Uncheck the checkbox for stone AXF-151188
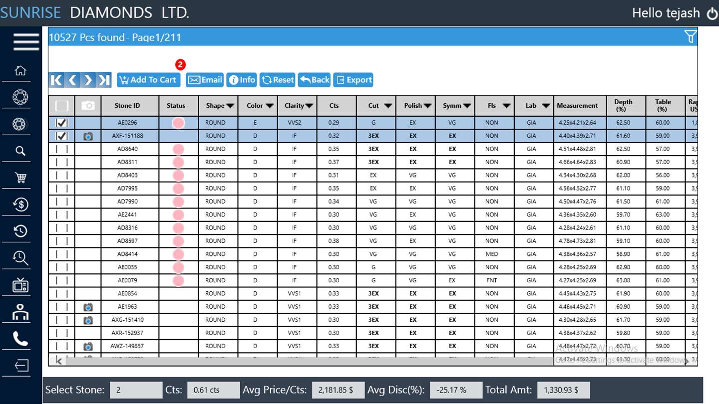This screenshot has width=719, height=404. pyautogui.click(x=62, y=136)
